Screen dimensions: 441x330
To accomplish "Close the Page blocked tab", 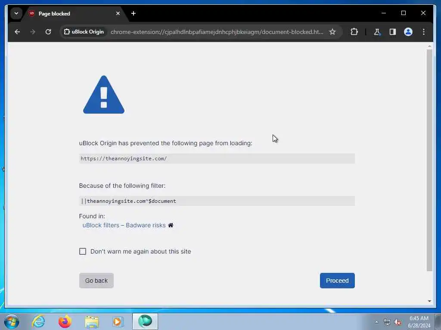I will coord(118,13).
